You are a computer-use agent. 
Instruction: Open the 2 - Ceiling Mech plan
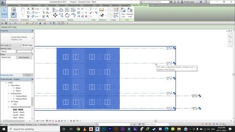point(20,99)
